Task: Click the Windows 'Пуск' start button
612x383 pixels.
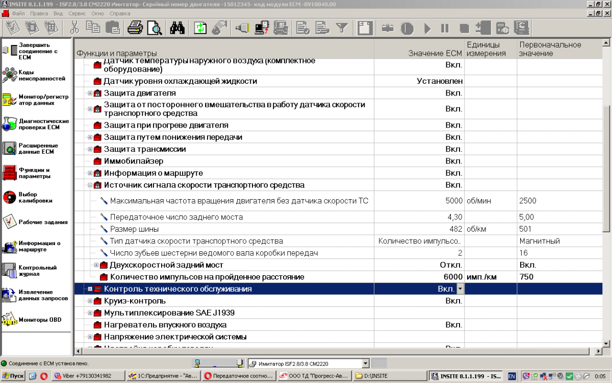Action: (13, 376)
